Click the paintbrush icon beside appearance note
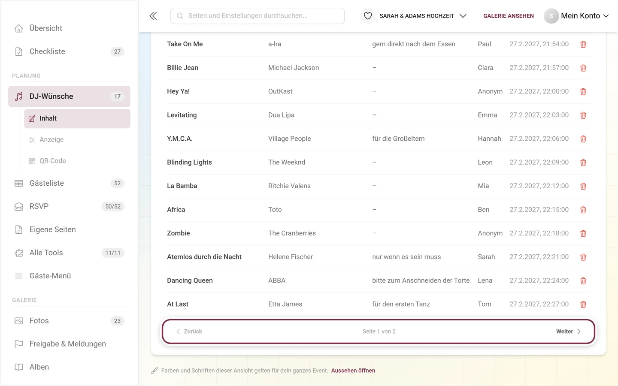The image size is (618, 386). pos(154,371)
